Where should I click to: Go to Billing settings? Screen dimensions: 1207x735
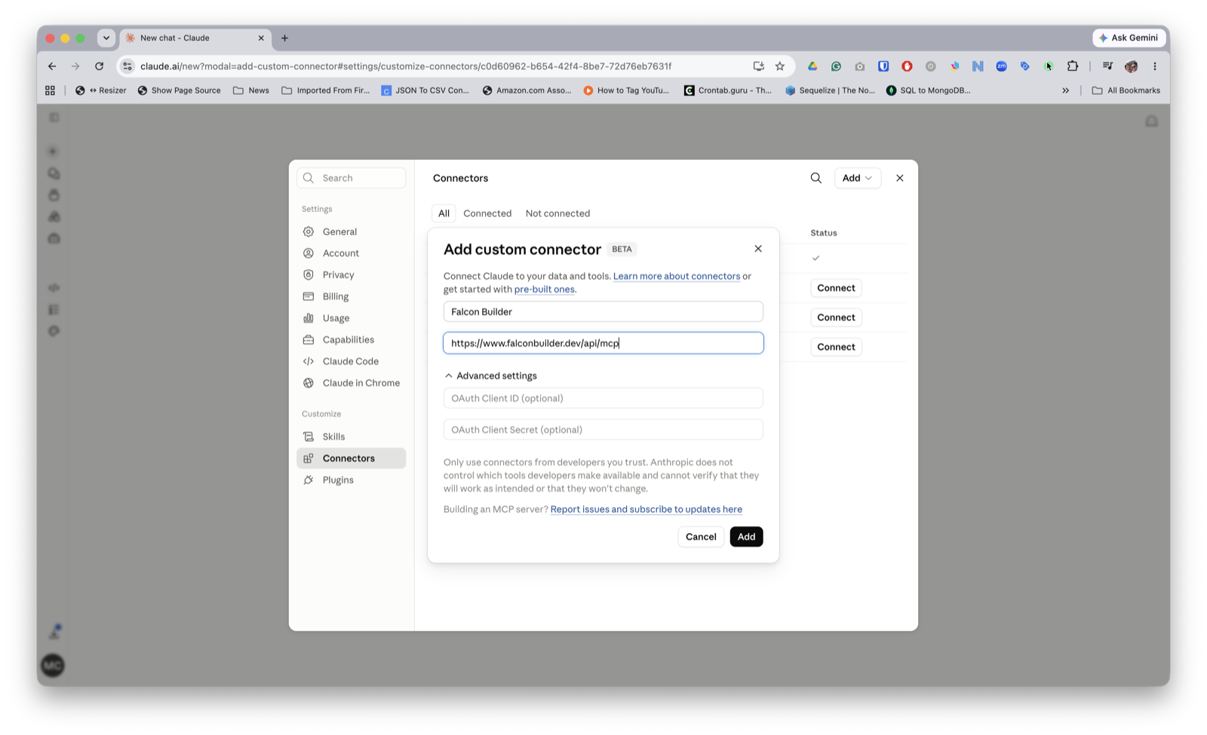tap(351, 296)
